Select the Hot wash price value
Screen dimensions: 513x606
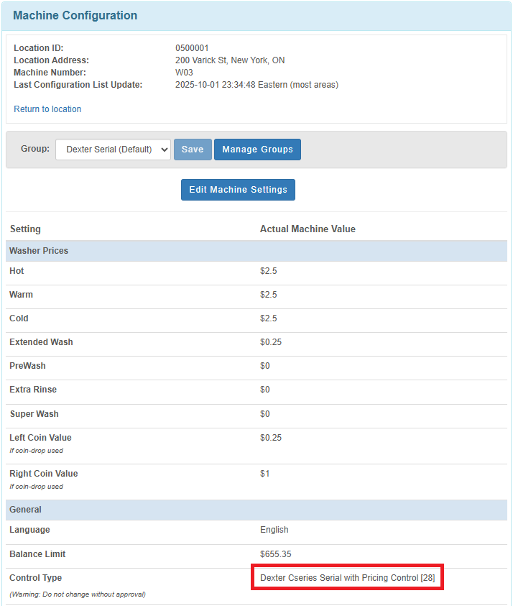(268, 271)
